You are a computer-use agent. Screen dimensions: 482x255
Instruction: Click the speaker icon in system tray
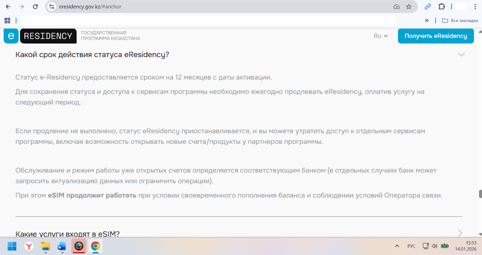[x=435, y=246]
